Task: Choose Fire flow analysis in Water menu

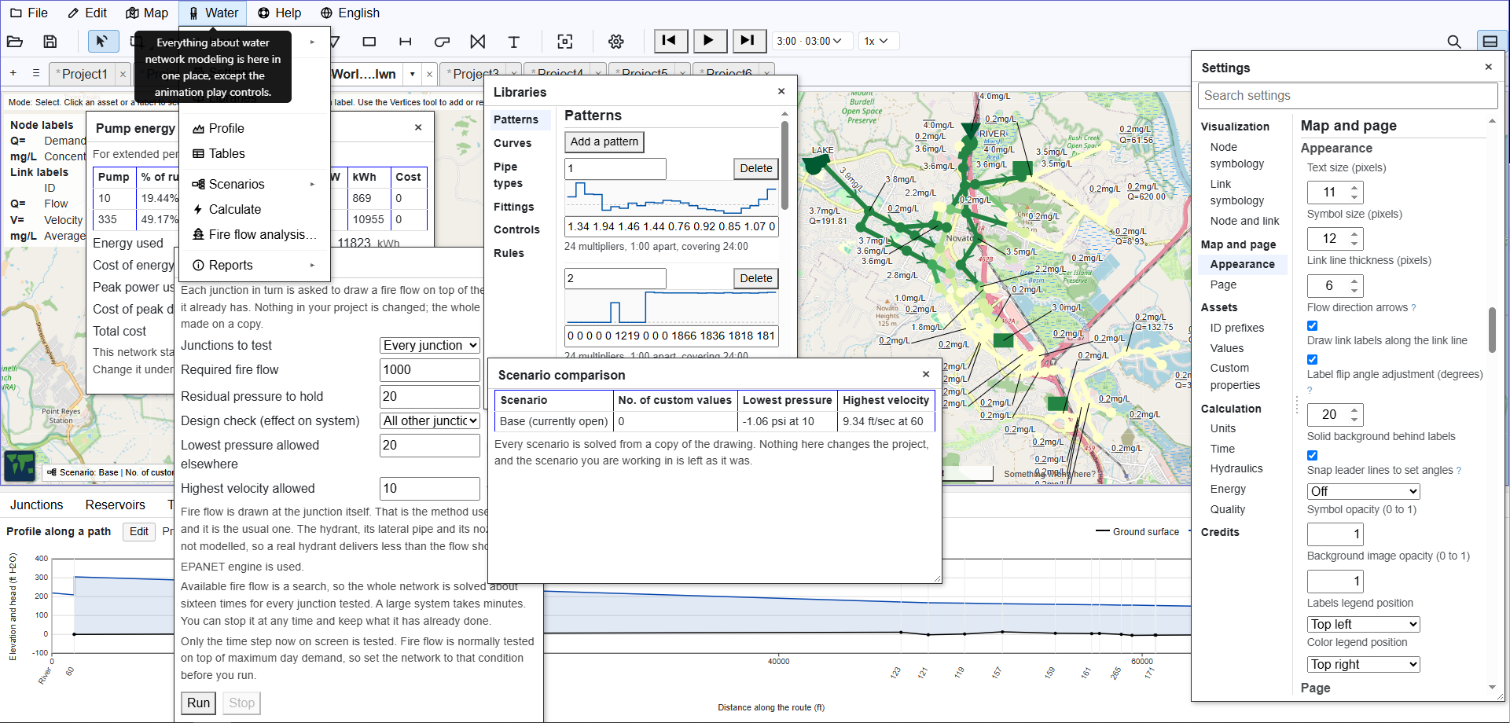Action: tap(255, 234)
